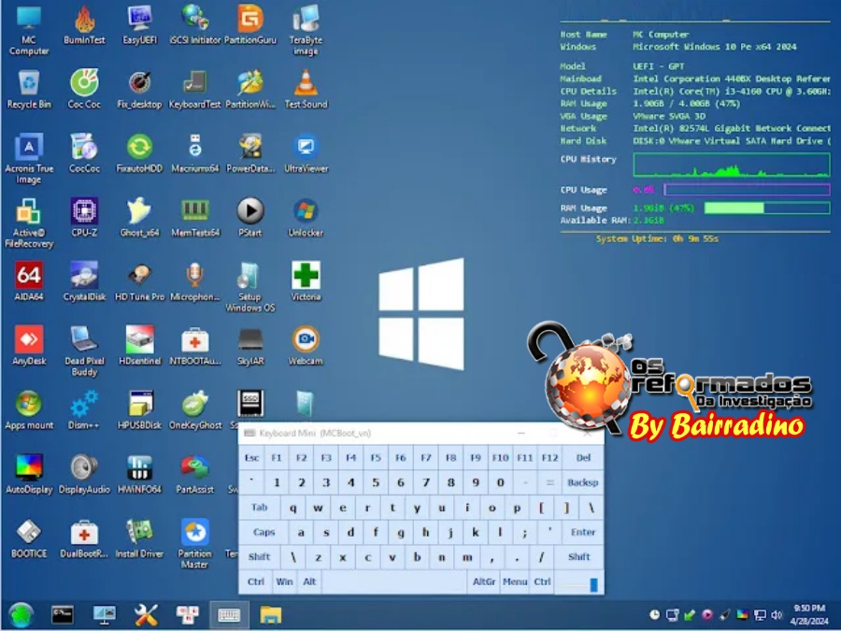The height and width of the screenshot is (631, 841).
Task: Launch Dead Pixel Buddy
Action: click(x=84, y=351)
